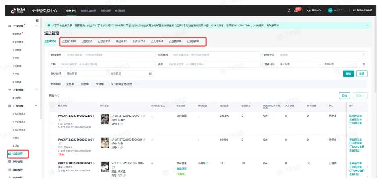Click the 物流进度 link in the third row
This screenshot has height=184, width=382.
point(181,168)
